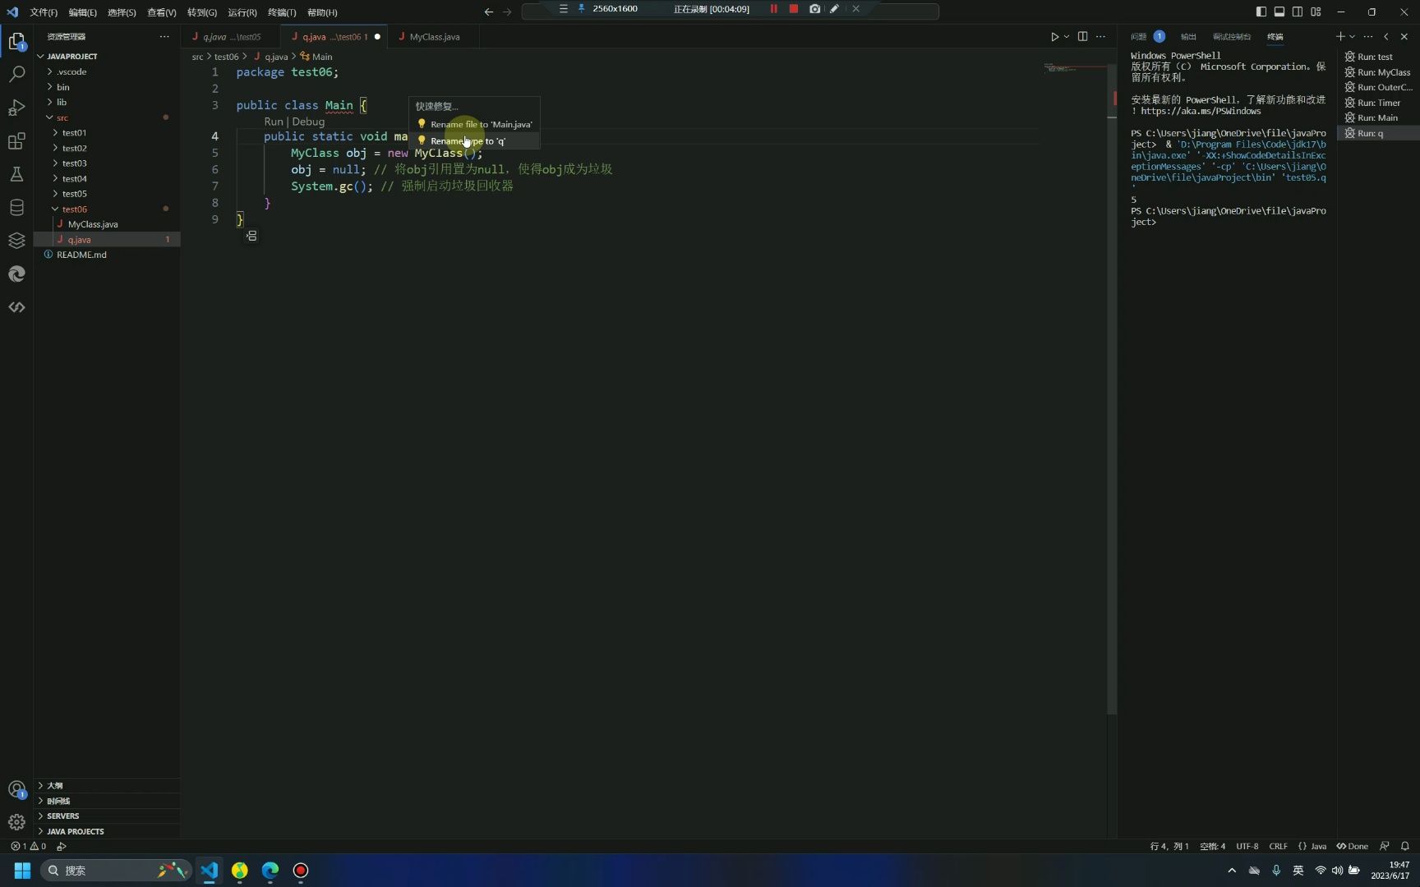Open the Explorer view in activity bar

coord(16,41)
